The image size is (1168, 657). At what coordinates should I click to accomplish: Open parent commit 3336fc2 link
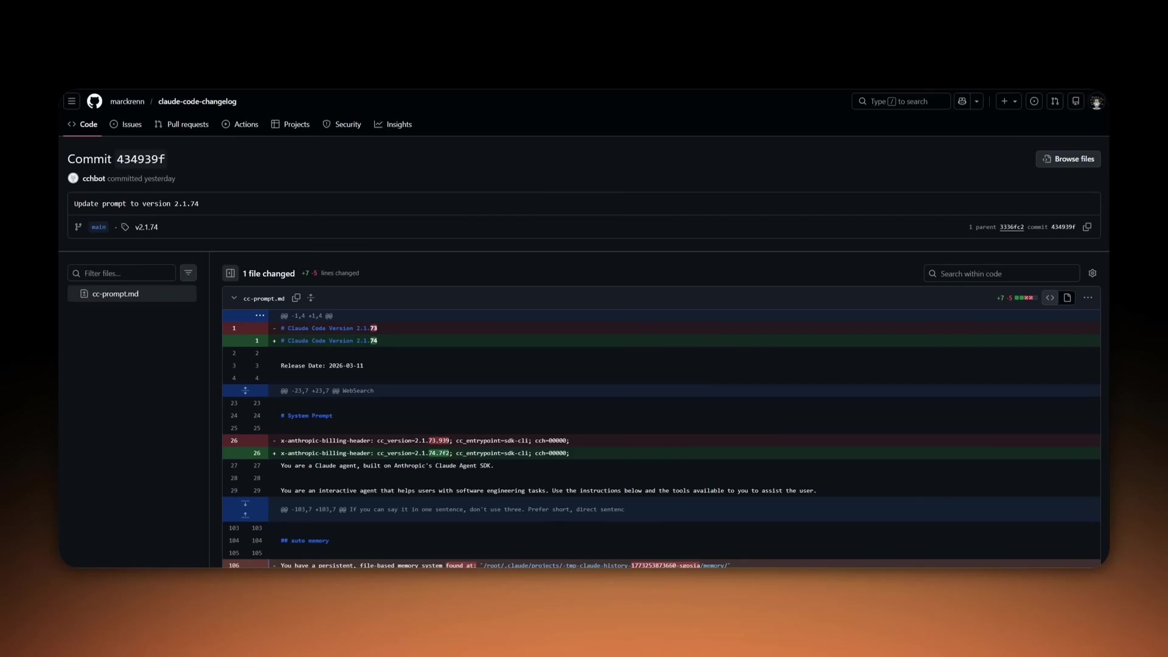[x=1012, y=227]
